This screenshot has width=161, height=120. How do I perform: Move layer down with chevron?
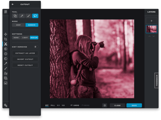point(154,36)
